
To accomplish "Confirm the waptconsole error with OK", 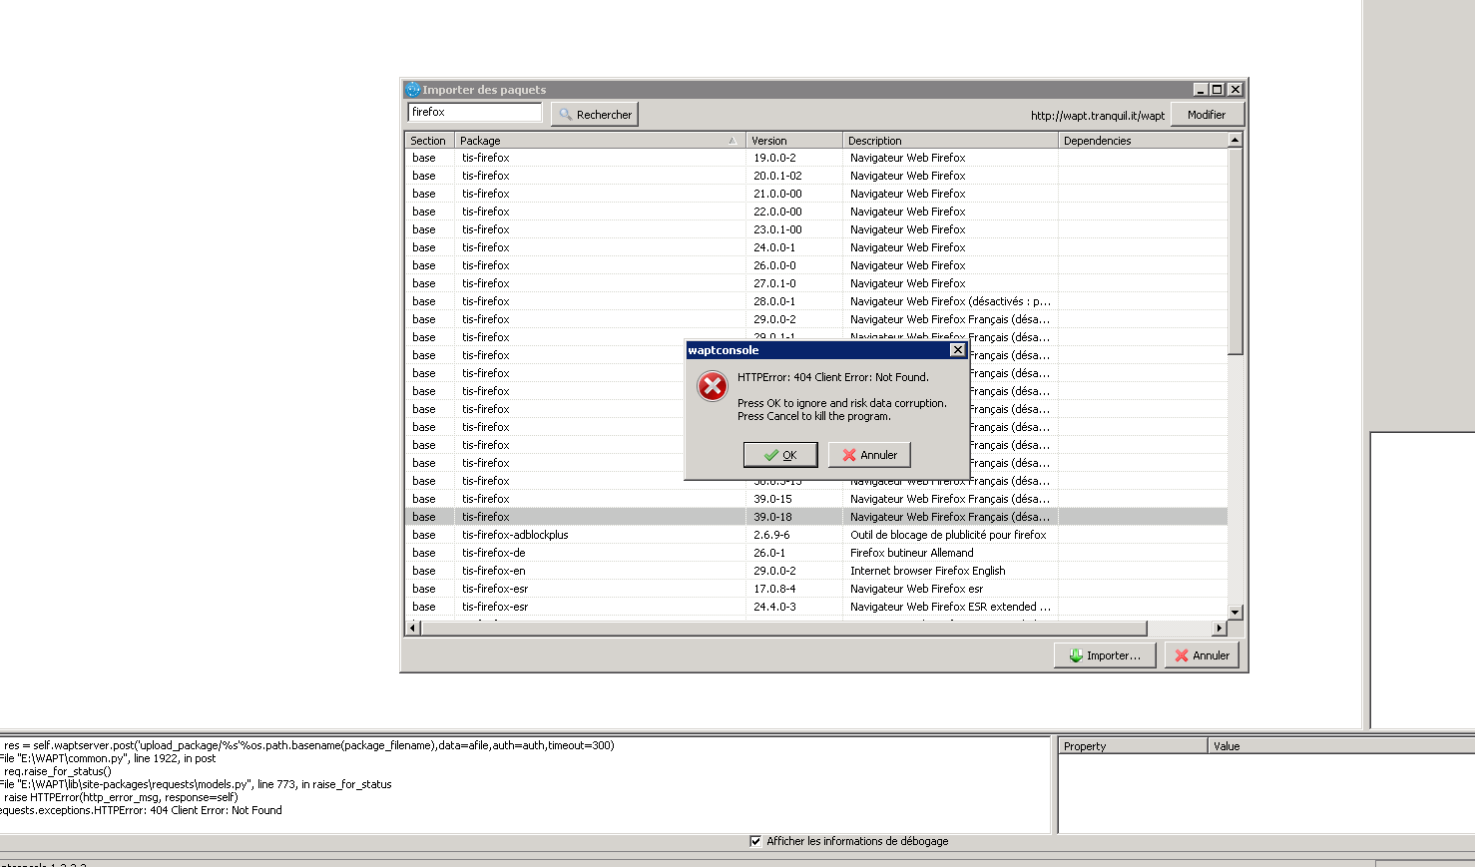I will coord(780,455).
